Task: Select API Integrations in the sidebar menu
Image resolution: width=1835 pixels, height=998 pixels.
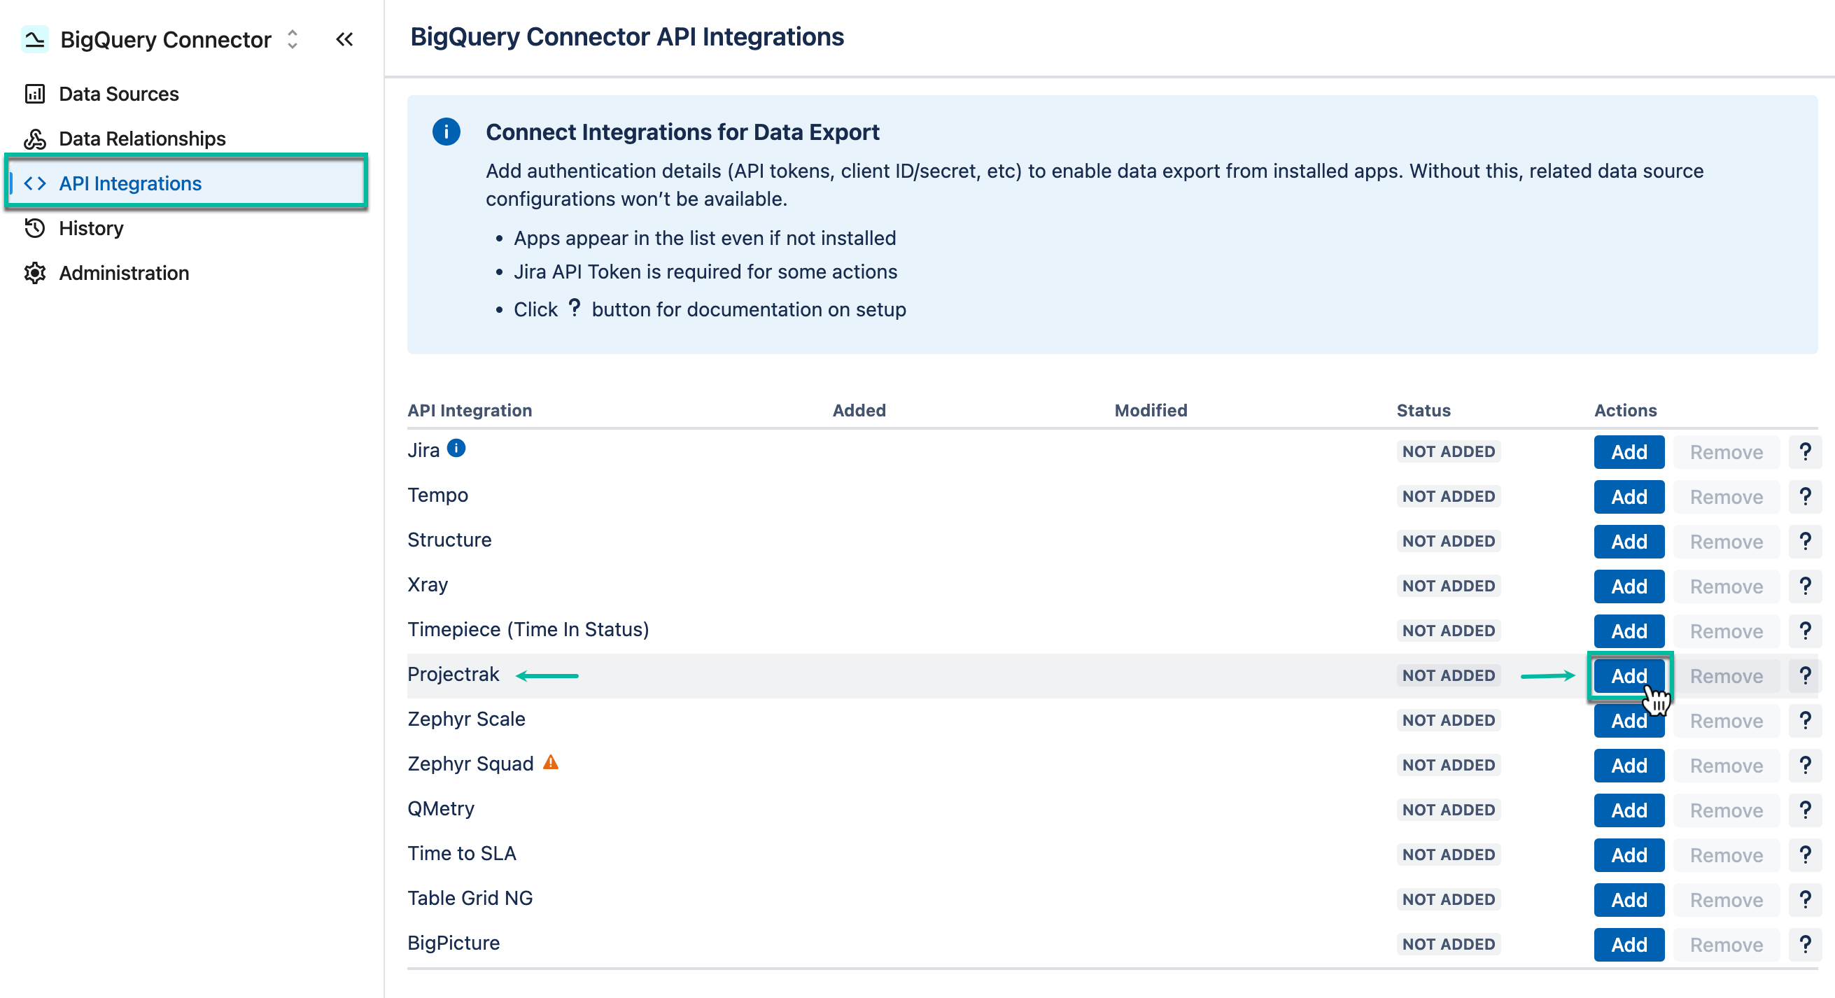Action: click(x=130, y=183)
